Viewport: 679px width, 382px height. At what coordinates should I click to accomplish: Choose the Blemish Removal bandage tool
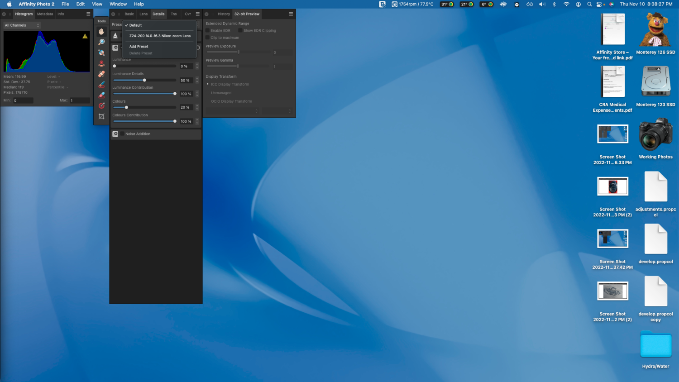[101, 74]
